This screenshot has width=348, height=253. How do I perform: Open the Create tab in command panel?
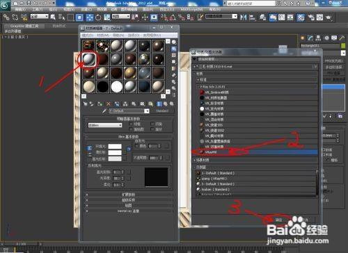(303, 38)
